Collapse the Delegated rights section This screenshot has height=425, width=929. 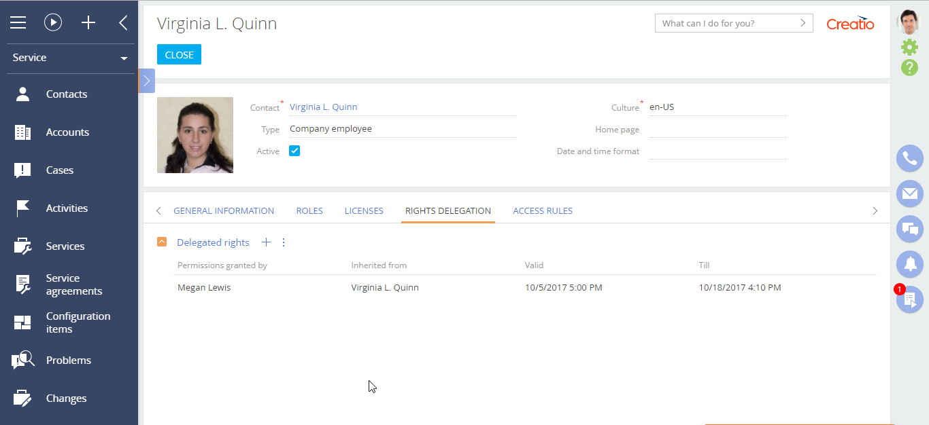(x=162, y=242)
